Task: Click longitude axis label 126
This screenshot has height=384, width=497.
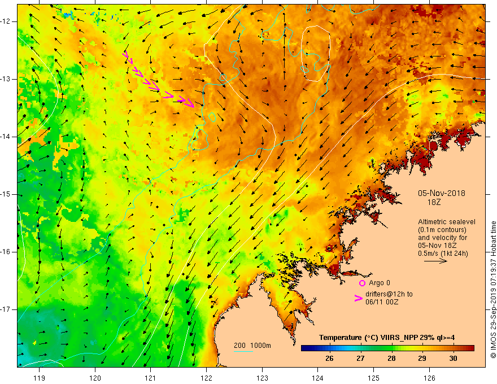Action: pyautogui.click(x=429, y=378)
